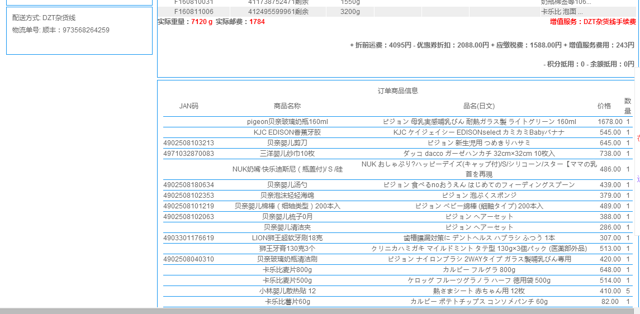640x314 pixels.
Task: Click product 贝亲婴儿梳子0月
Action: tap(287, 217)
